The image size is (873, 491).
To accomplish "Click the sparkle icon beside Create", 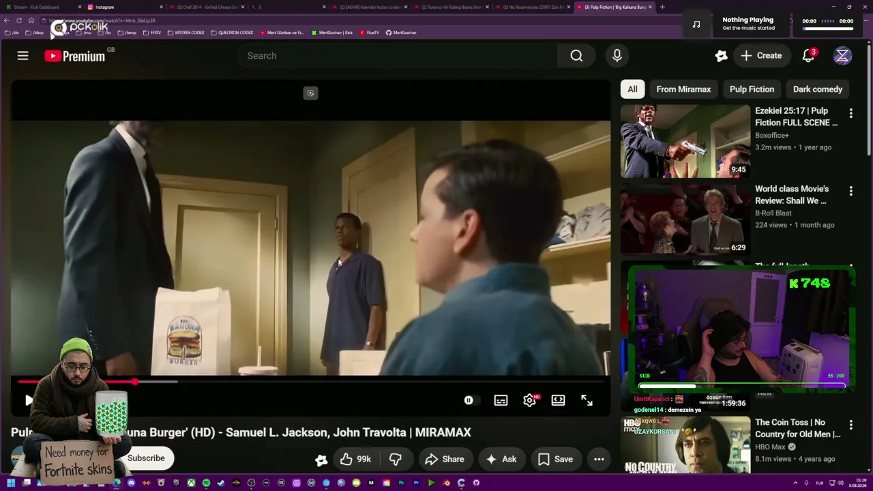I will [x=721, y=56].
